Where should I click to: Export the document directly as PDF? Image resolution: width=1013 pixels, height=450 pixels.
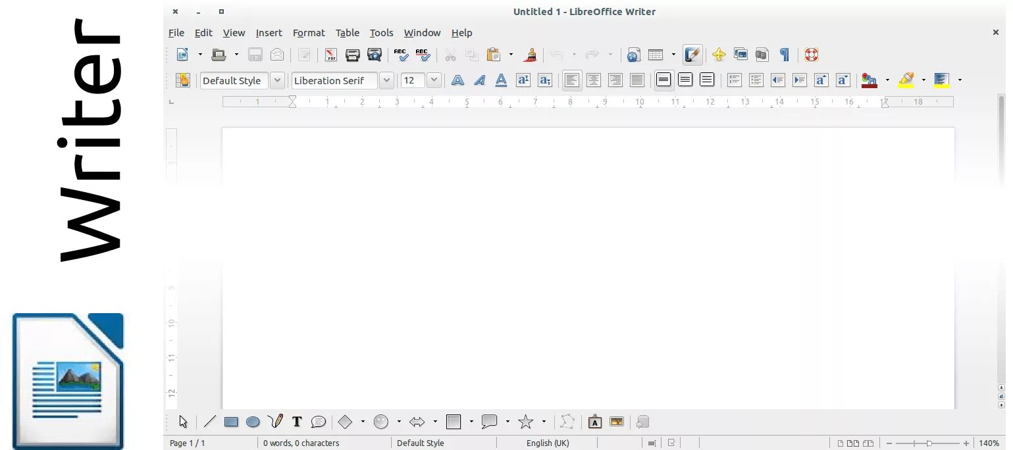330,55
